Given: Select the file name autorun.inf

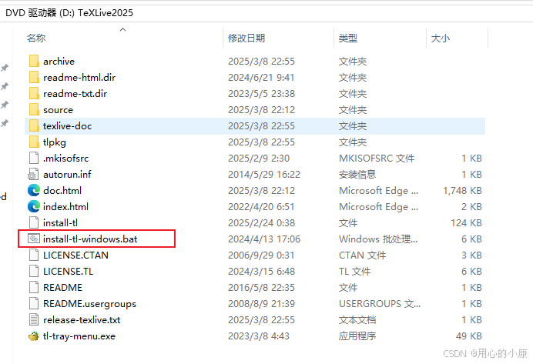Looking at the screenshot, I should 67,175.
